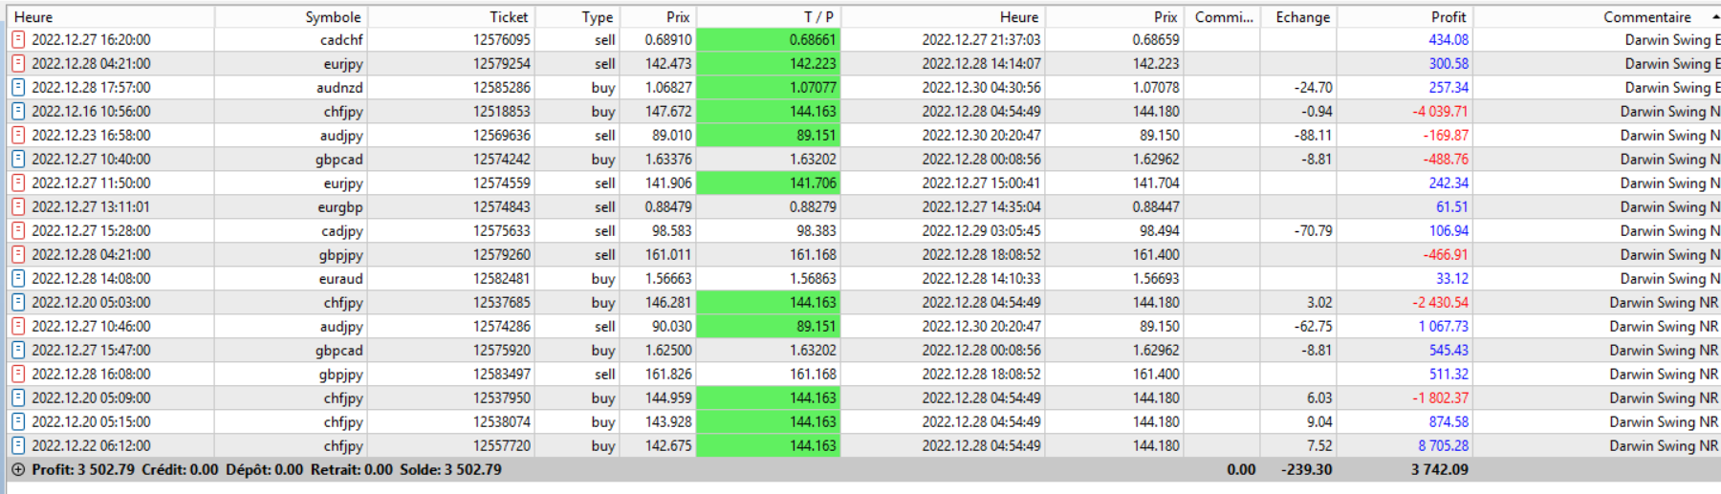Click the order icon beside 2022.12.28 16:08:00
The image size is (1721, 494).
pyautogui.click(x=18, y=375)
